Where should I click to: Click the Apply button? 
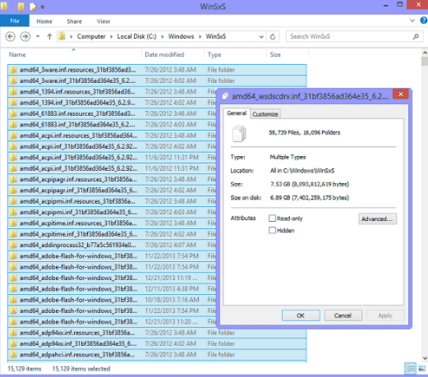tap(385, 315)
